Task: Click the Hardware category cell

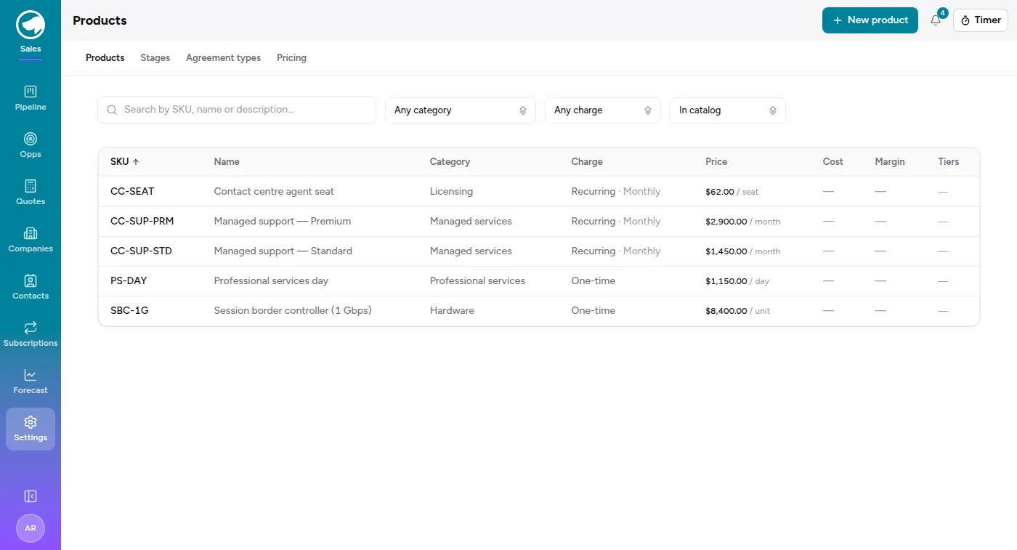Action: [x=452, y=311]
